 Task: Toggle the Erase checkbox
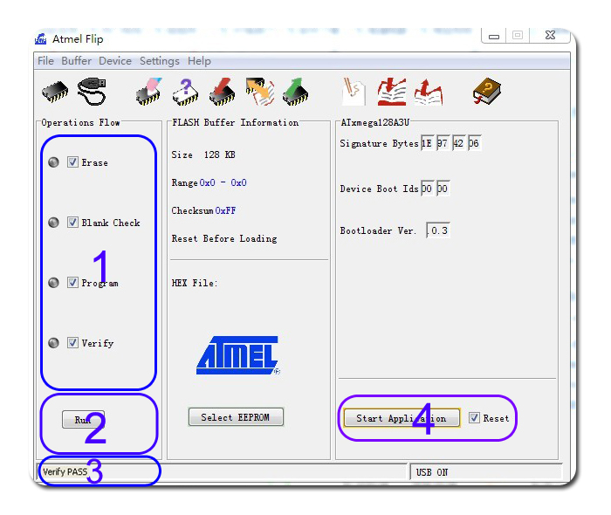click(72, 161)
